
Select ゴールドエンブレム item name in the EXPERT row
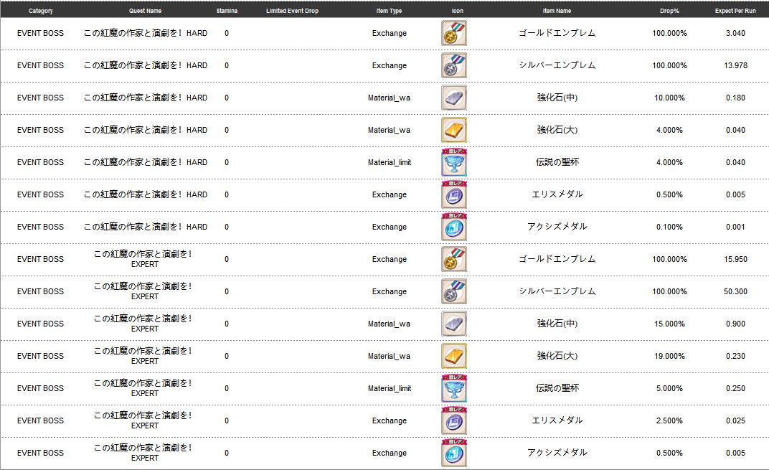557,259
